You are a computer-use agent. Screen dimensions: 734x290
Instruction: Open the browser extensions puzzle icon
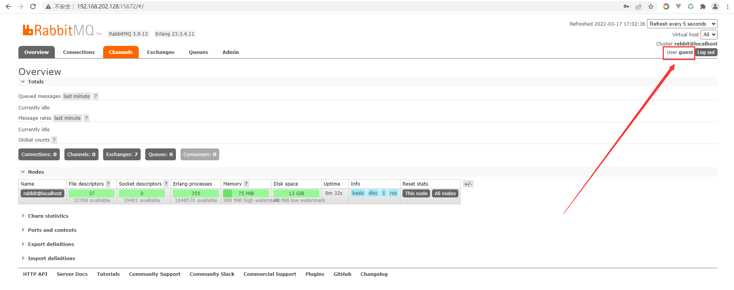[703, 7]
